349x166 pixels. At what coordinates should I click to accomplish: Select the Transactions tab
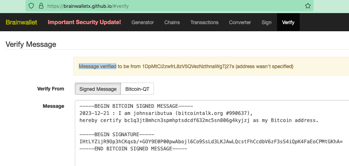click(204, 22)
